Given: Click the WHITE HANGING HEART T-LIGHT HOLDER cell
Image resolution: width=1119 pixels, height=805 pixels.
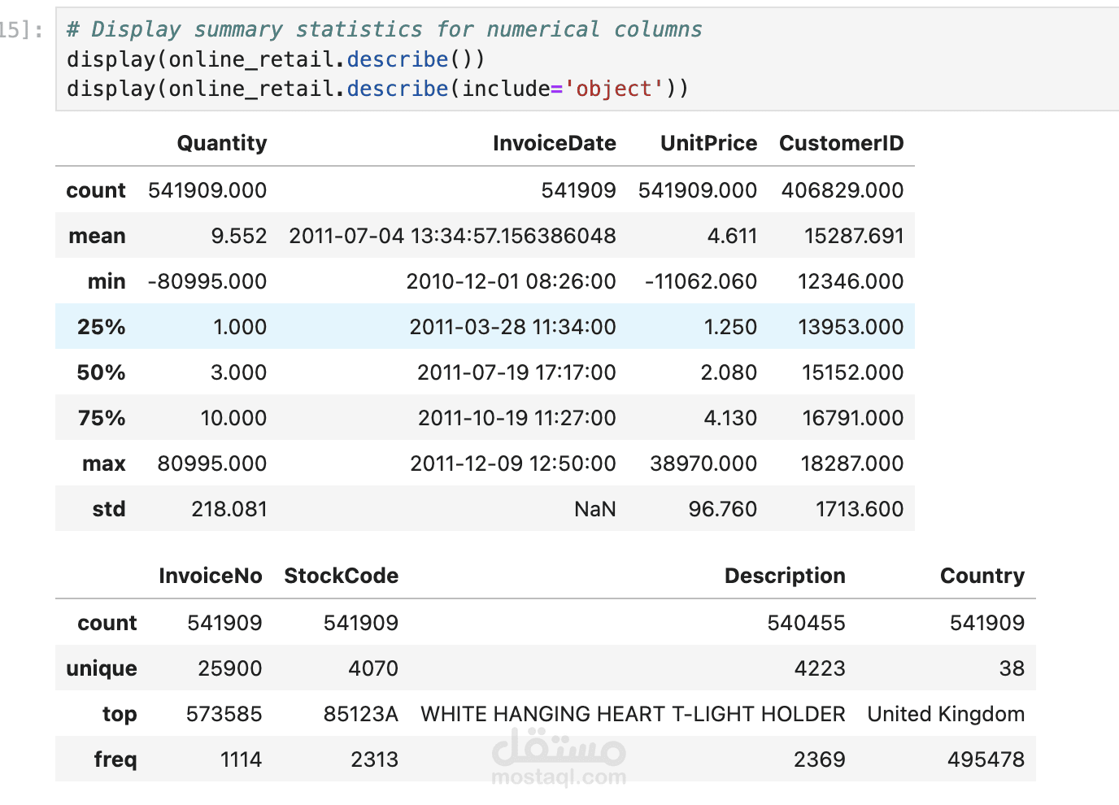Looking at the screenshot, I should [x=632, y=714].
